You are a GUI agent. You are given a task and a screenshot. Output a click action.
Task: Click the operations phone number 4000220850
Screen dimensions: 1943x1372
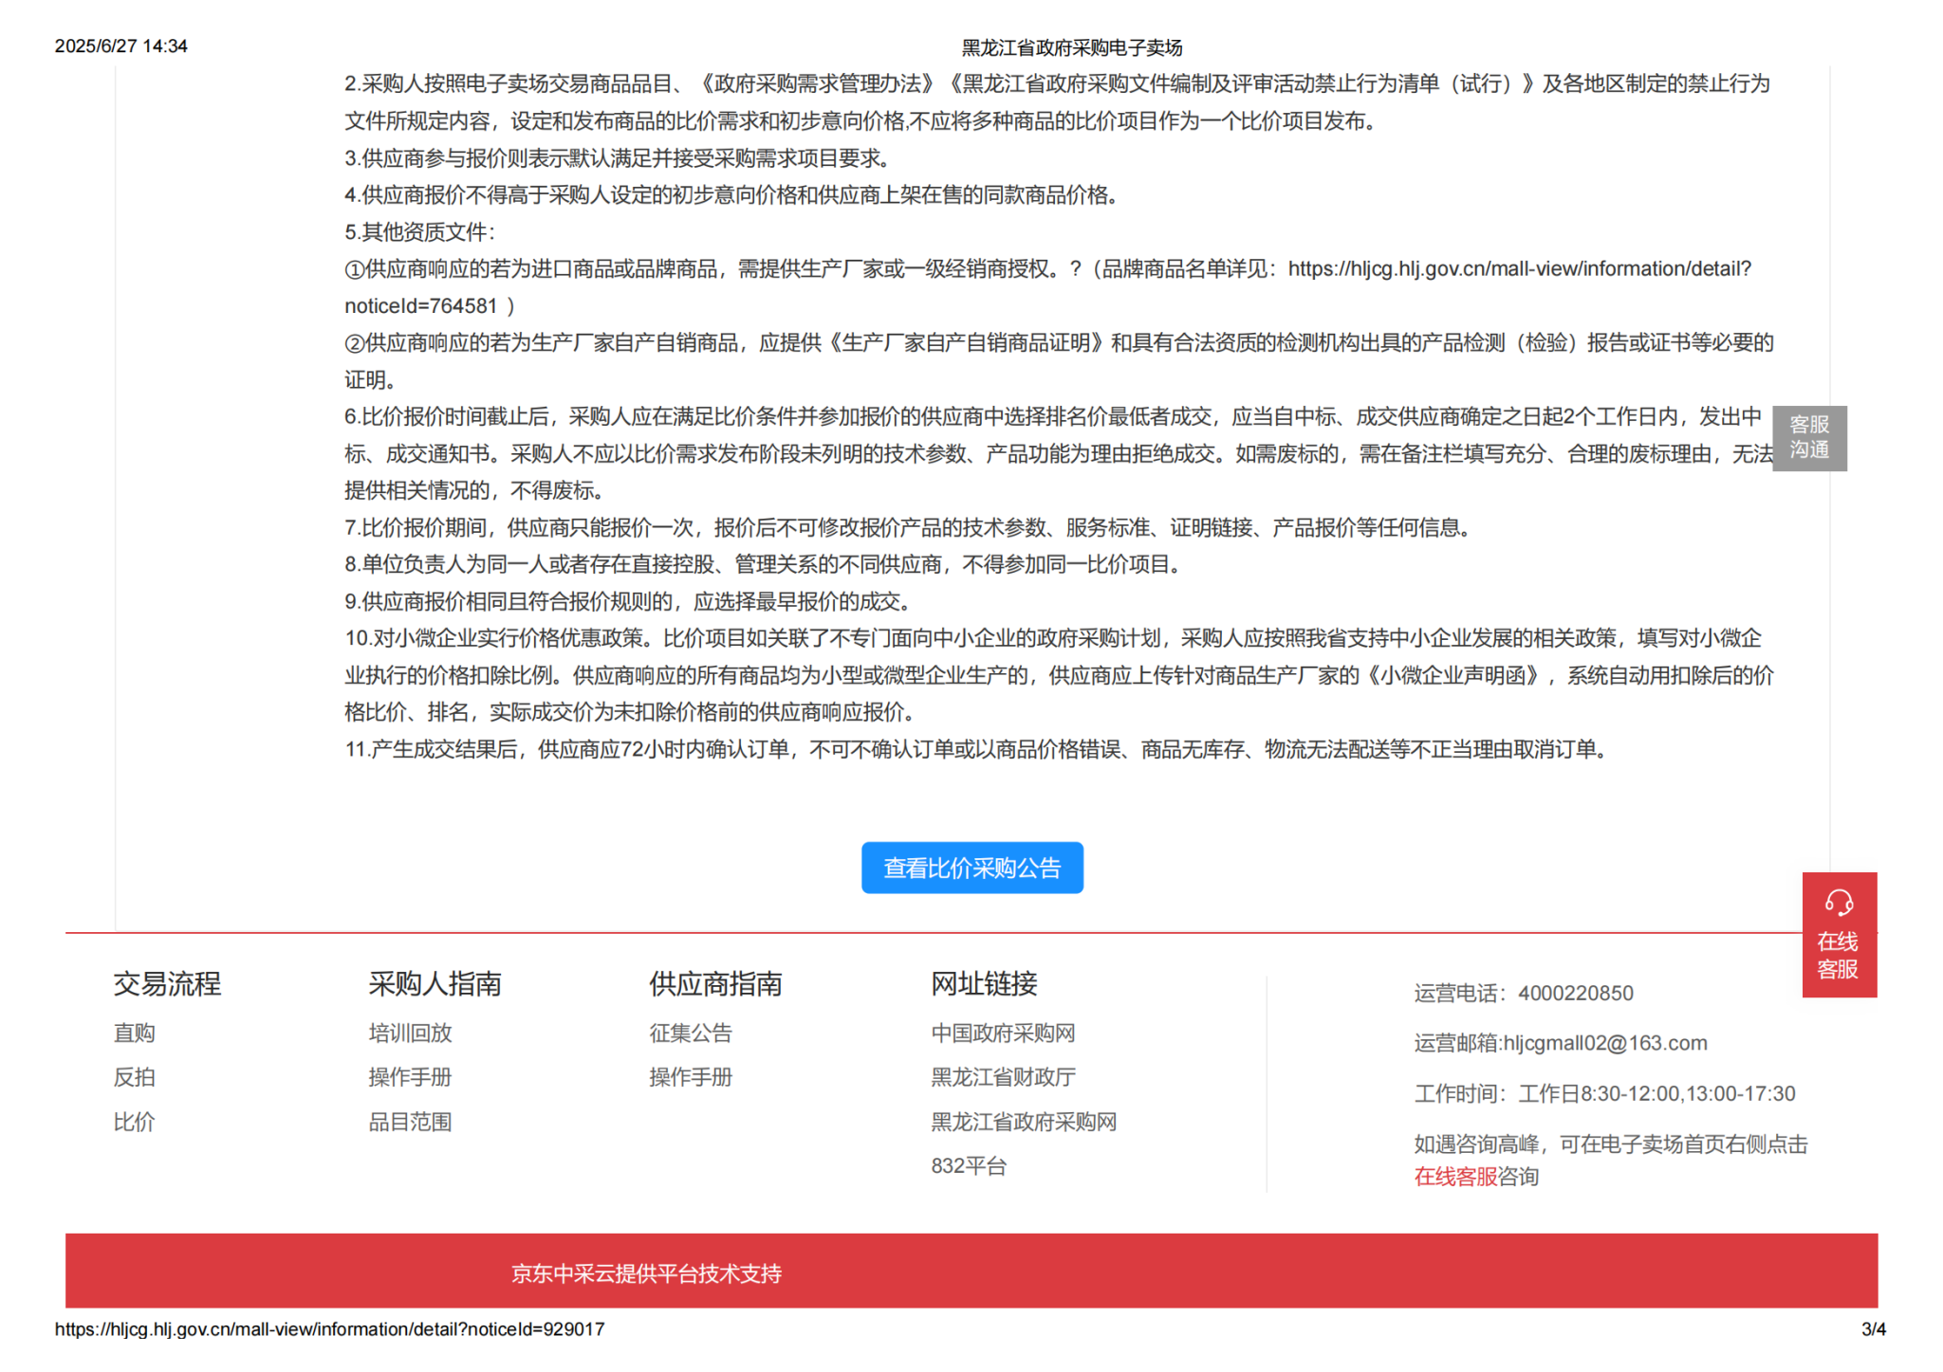click(x=1575, y=993)
